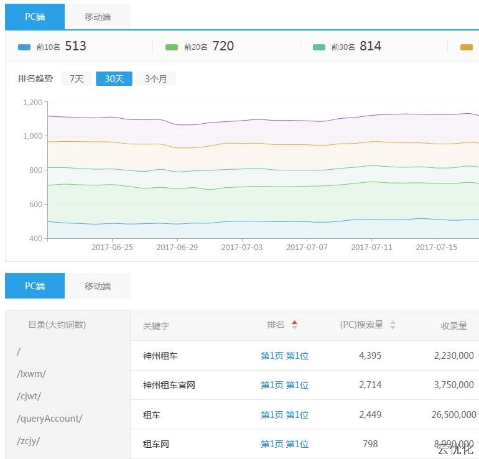This screenshot has width=479, height=459.
Task: Open ranking link for 神州租车
Action: [x=284, y=356]
